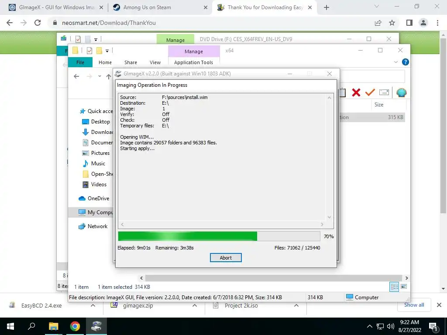Show all downloads
447x335 pixels.
pyautogui.click(x=414, y=305)
